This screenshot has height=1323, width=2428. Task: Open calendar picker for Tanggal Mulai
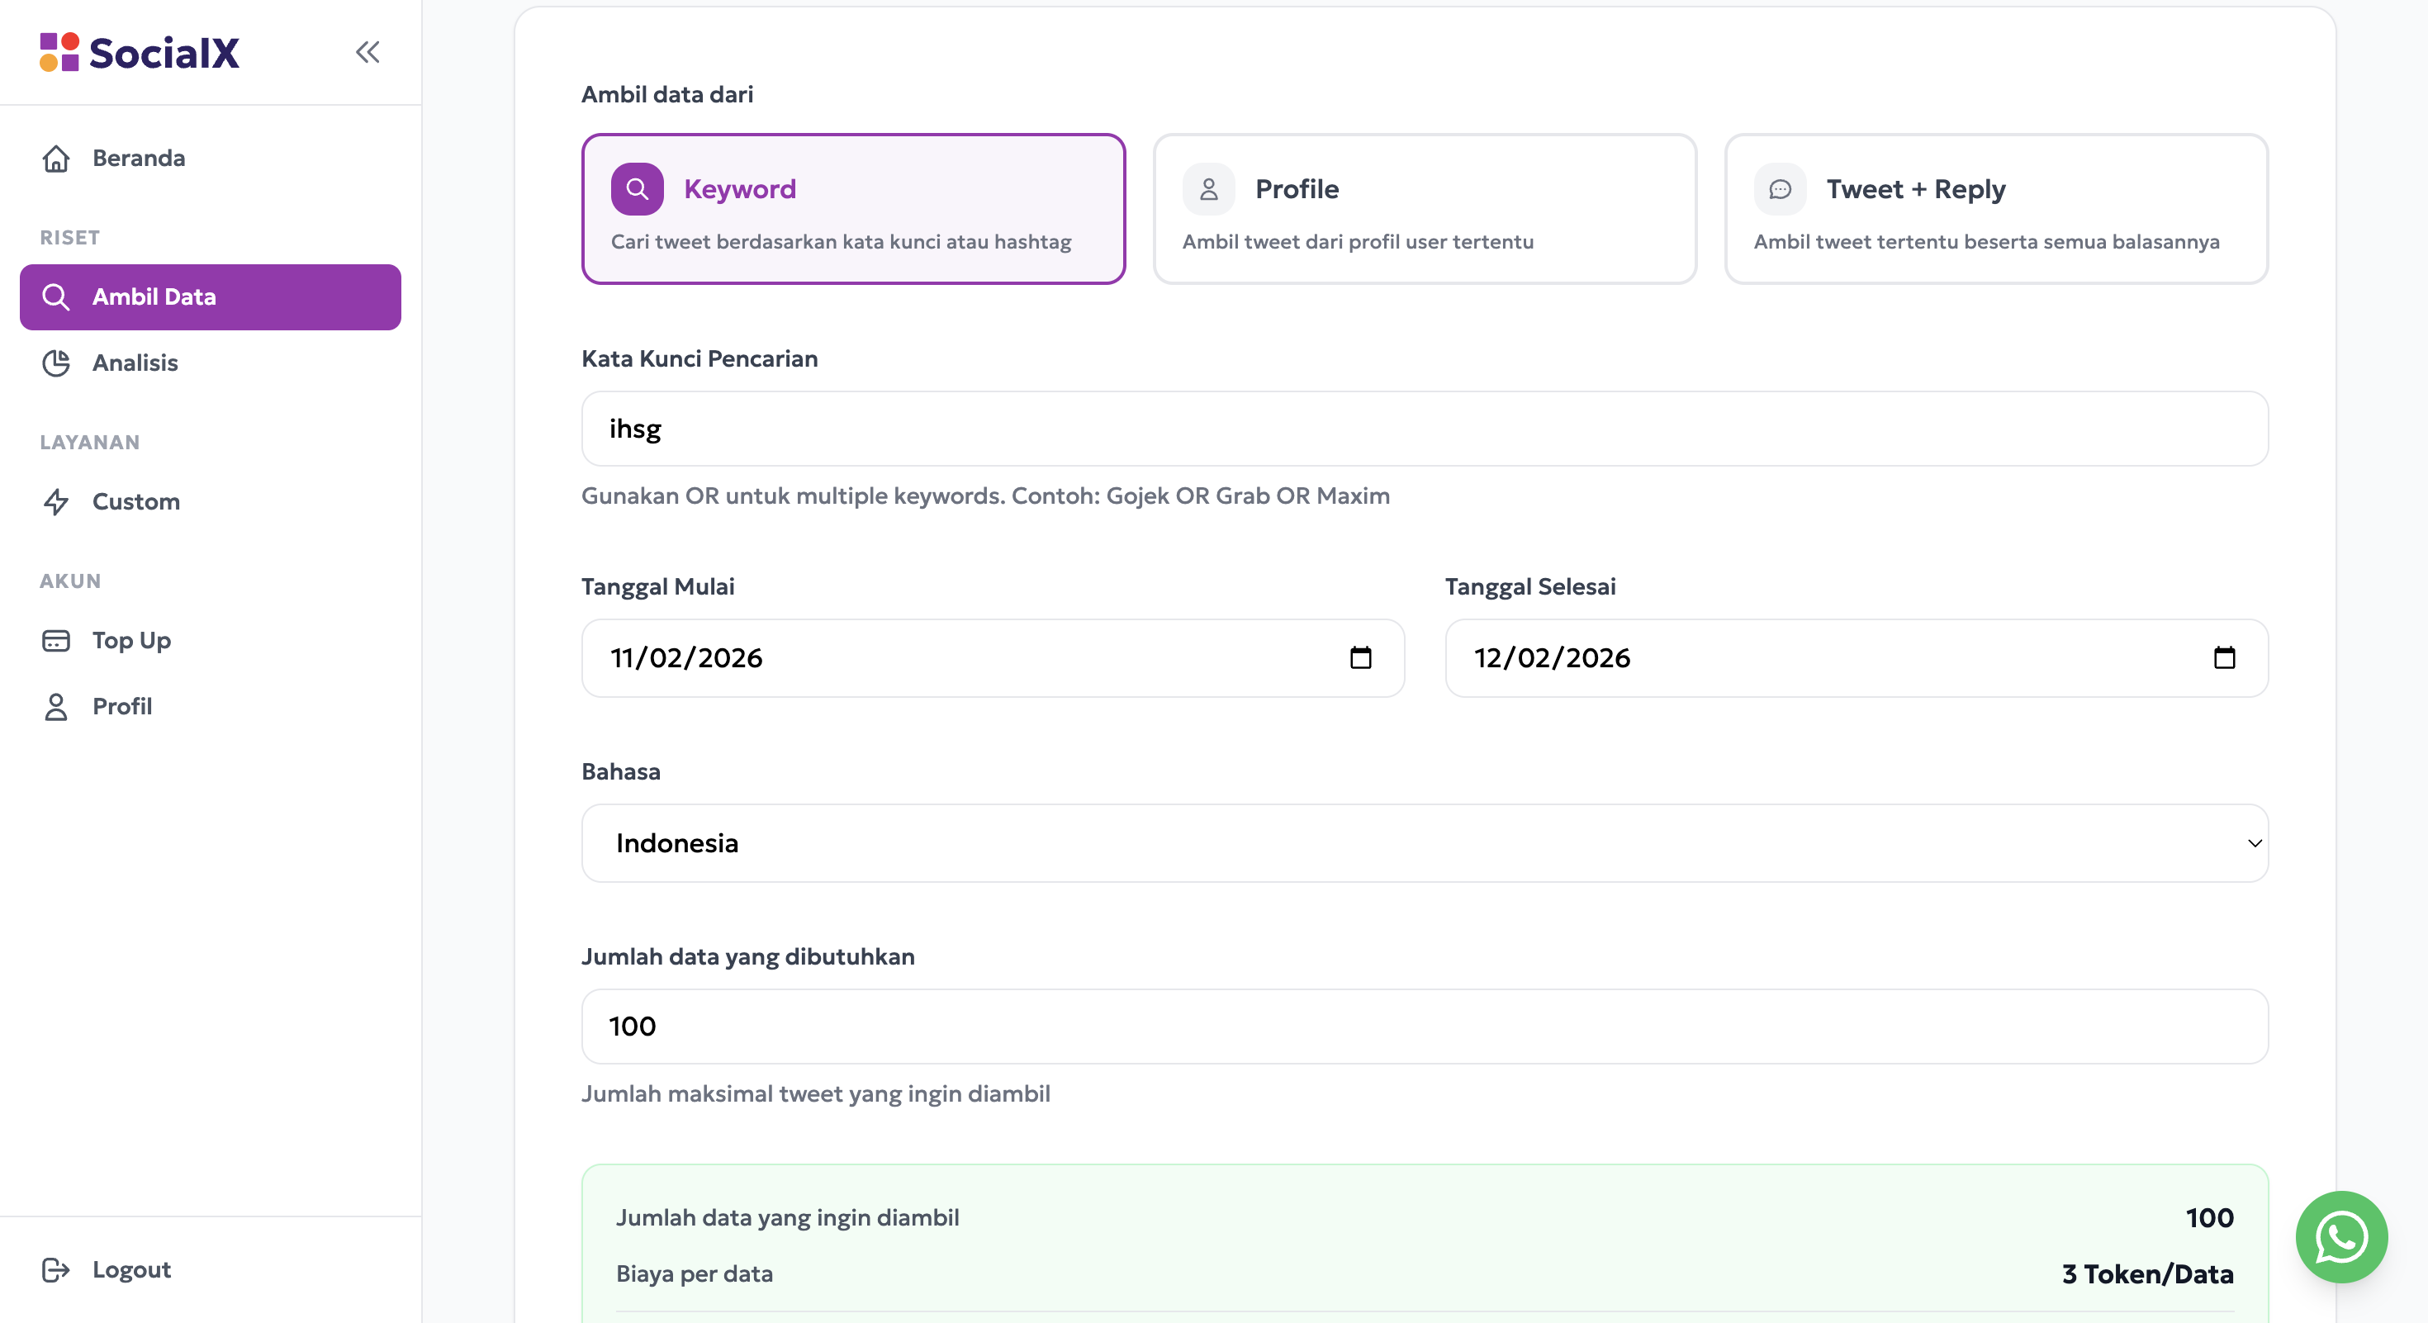click(x=1360, y=657)
